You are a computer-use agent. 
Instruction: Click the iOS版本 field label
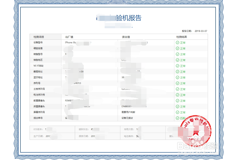coord(38,129)
